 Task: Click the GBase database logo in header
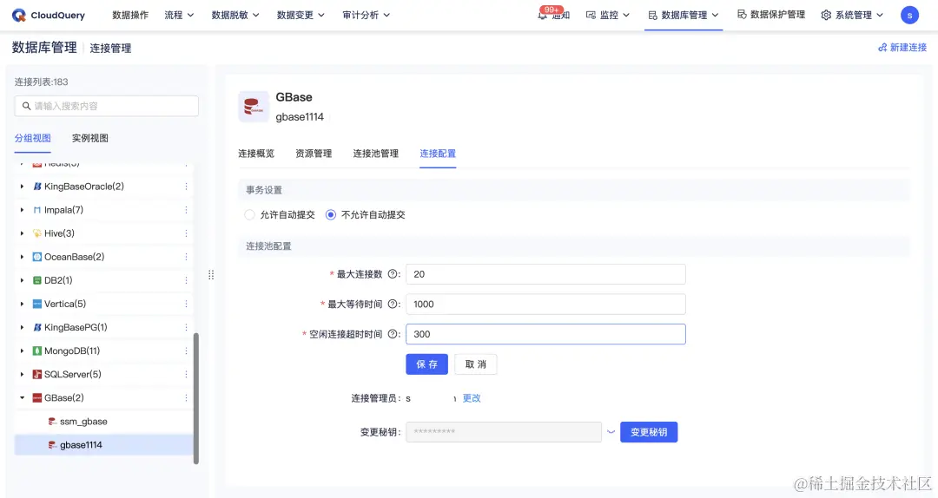click(254, 107)
